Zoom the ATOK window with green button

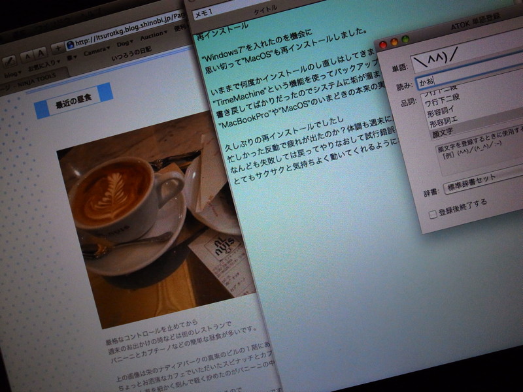point(405,40)
